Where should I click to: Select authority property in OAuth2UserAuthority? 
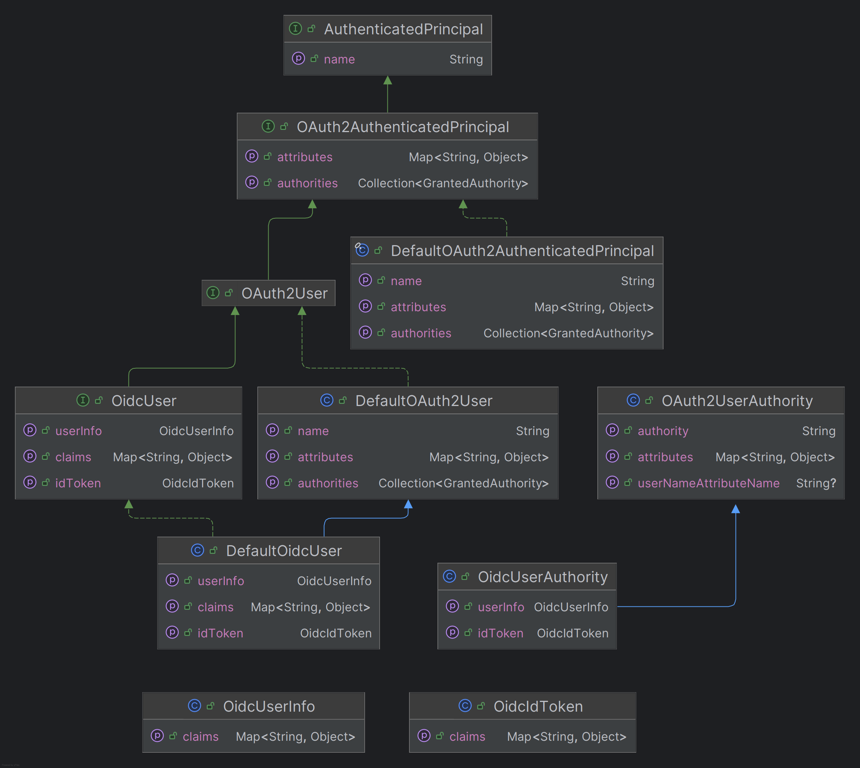(x=663, y=431)
